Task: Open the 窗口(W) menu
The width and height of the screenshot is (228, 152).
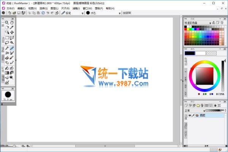Action: pos(87,8)
